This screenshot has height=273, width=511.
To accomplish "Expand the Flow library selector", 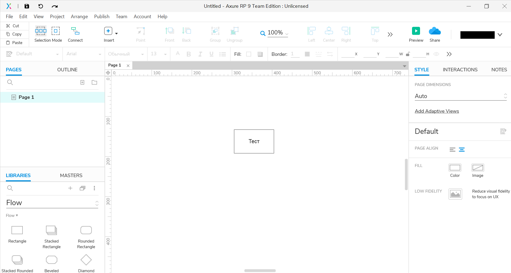I will [x=52, y=203].
